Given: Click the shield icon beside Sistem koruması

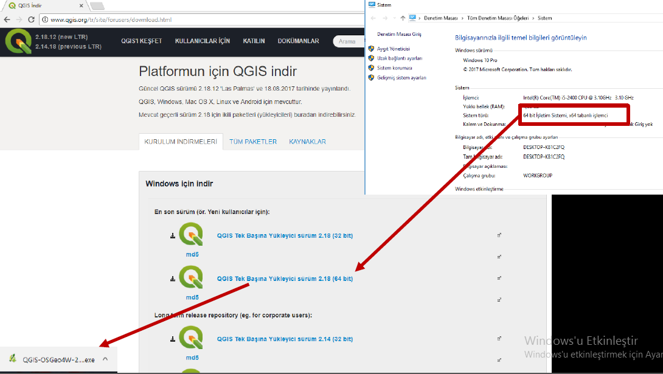Looking at the screenshot, I should click(x=371, y=68).
